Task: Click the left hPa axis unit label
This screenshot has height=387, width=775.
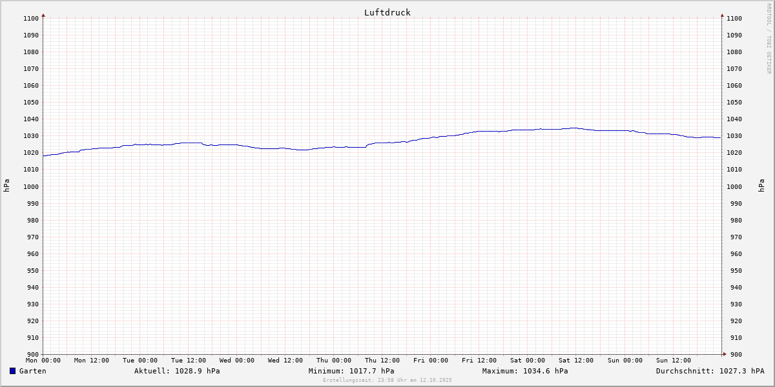Action: (x=6, y=186)
